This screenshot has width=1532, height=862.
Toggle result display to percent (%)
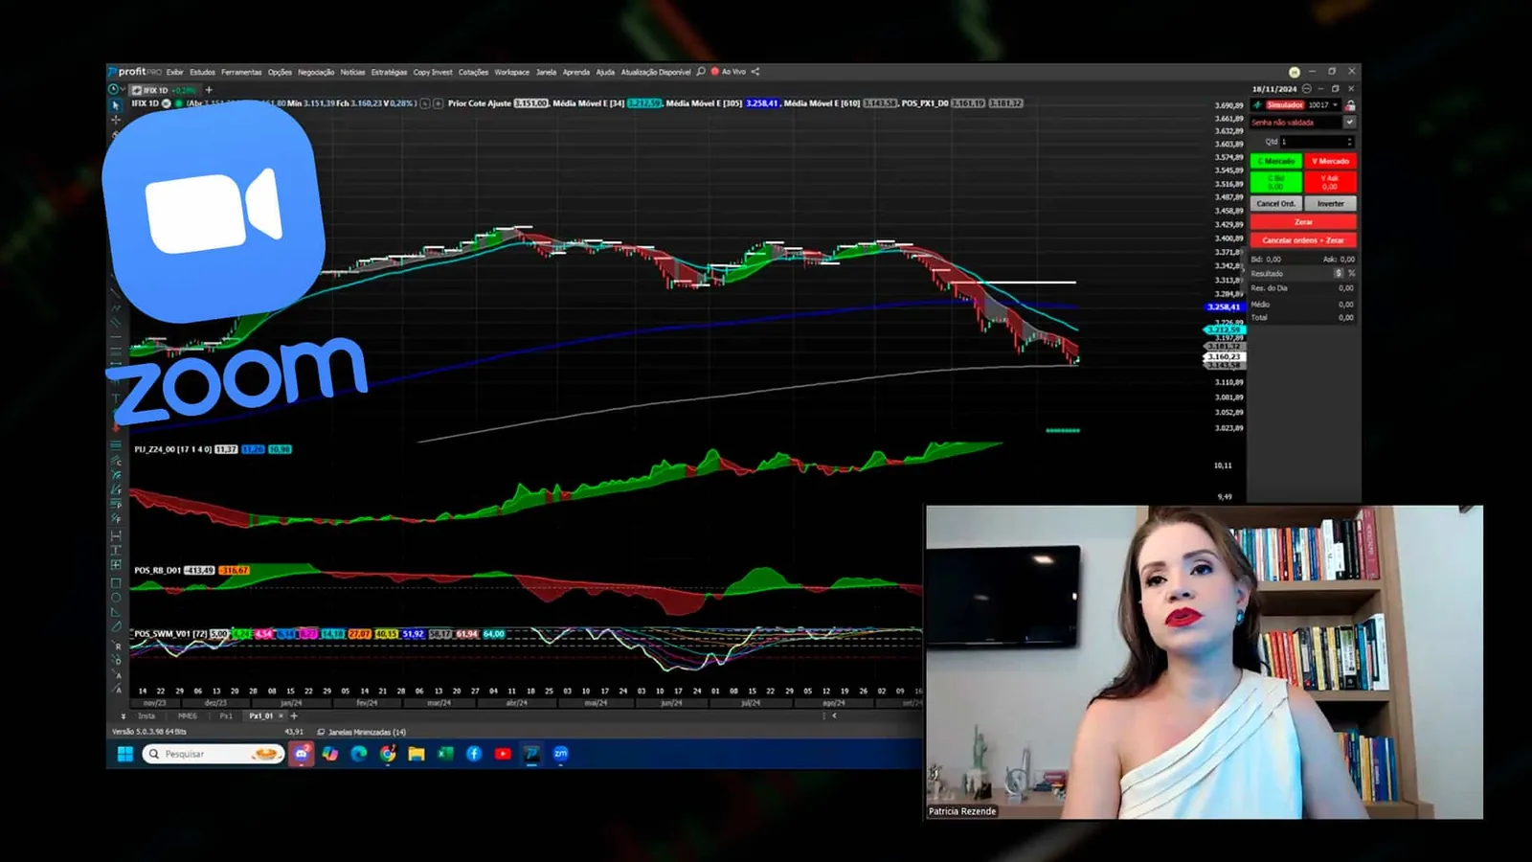(x=1351, y=273)
